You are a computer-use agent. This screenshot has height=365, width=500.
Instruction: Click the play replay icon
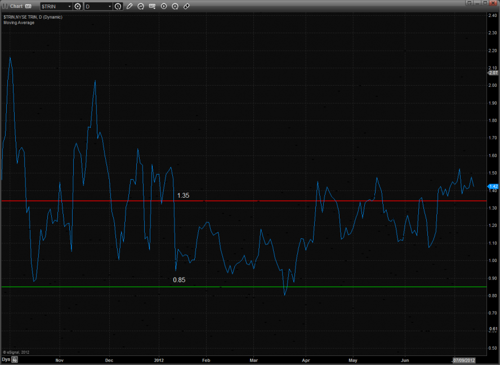(x=164, y=6)
